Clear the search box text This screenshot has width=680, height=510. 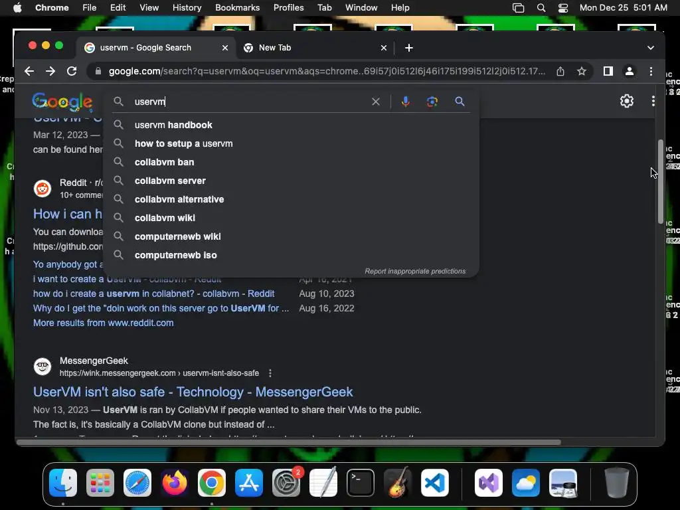tap(376, 102)
